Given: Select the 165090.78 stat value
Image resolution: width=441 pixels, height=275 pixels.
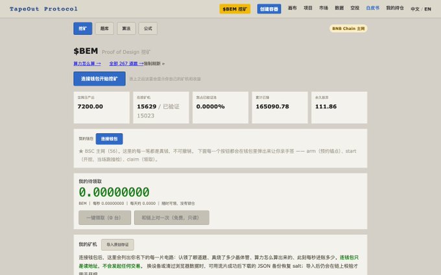Looking at the screenshot, I should coord(272,107).
